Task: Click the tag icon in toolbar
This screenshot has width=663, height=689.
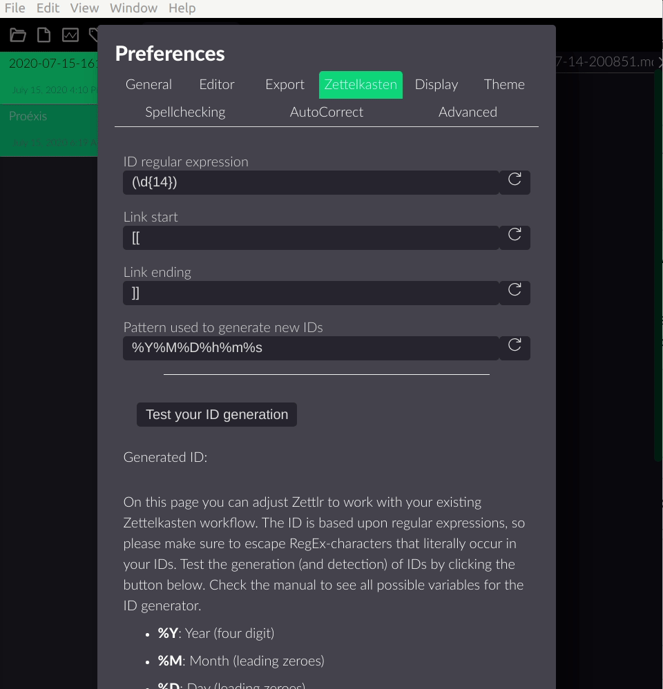Action: (x=93, y=35)
